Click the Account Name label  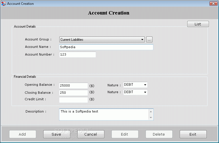tap(38, 47)
